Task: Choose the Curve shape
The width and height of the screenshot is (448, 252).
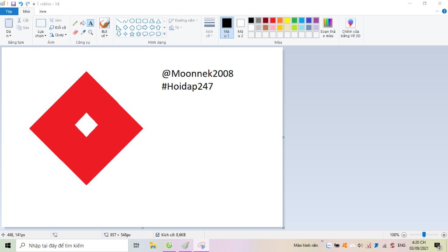Action: coord(126,21)
